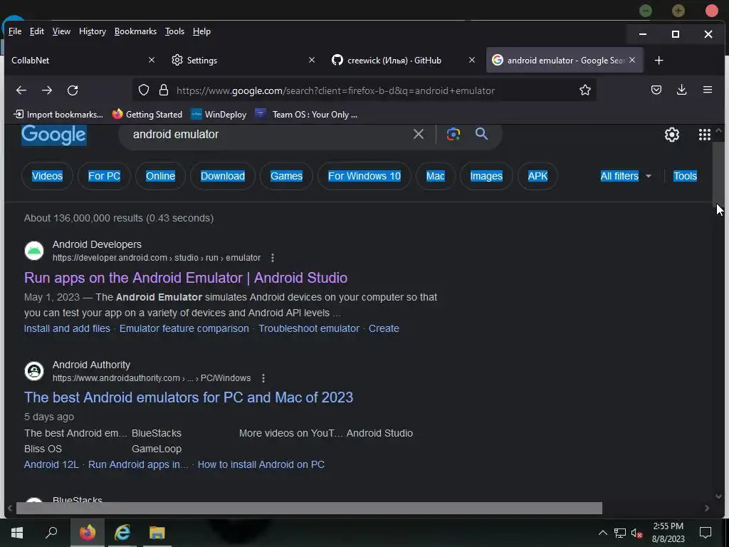Screen dimensions: 729x547
Task: Clear the search box with X
Action: 419,134
